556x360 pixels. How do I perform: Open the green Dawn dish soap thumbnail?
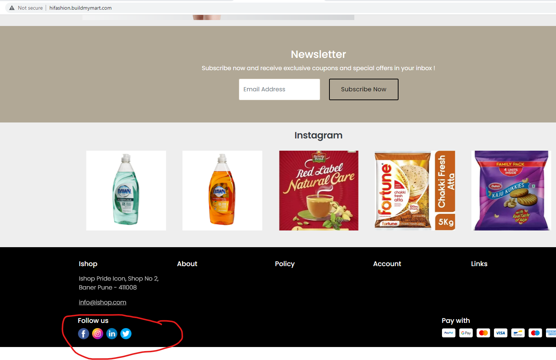click(126, 190)
